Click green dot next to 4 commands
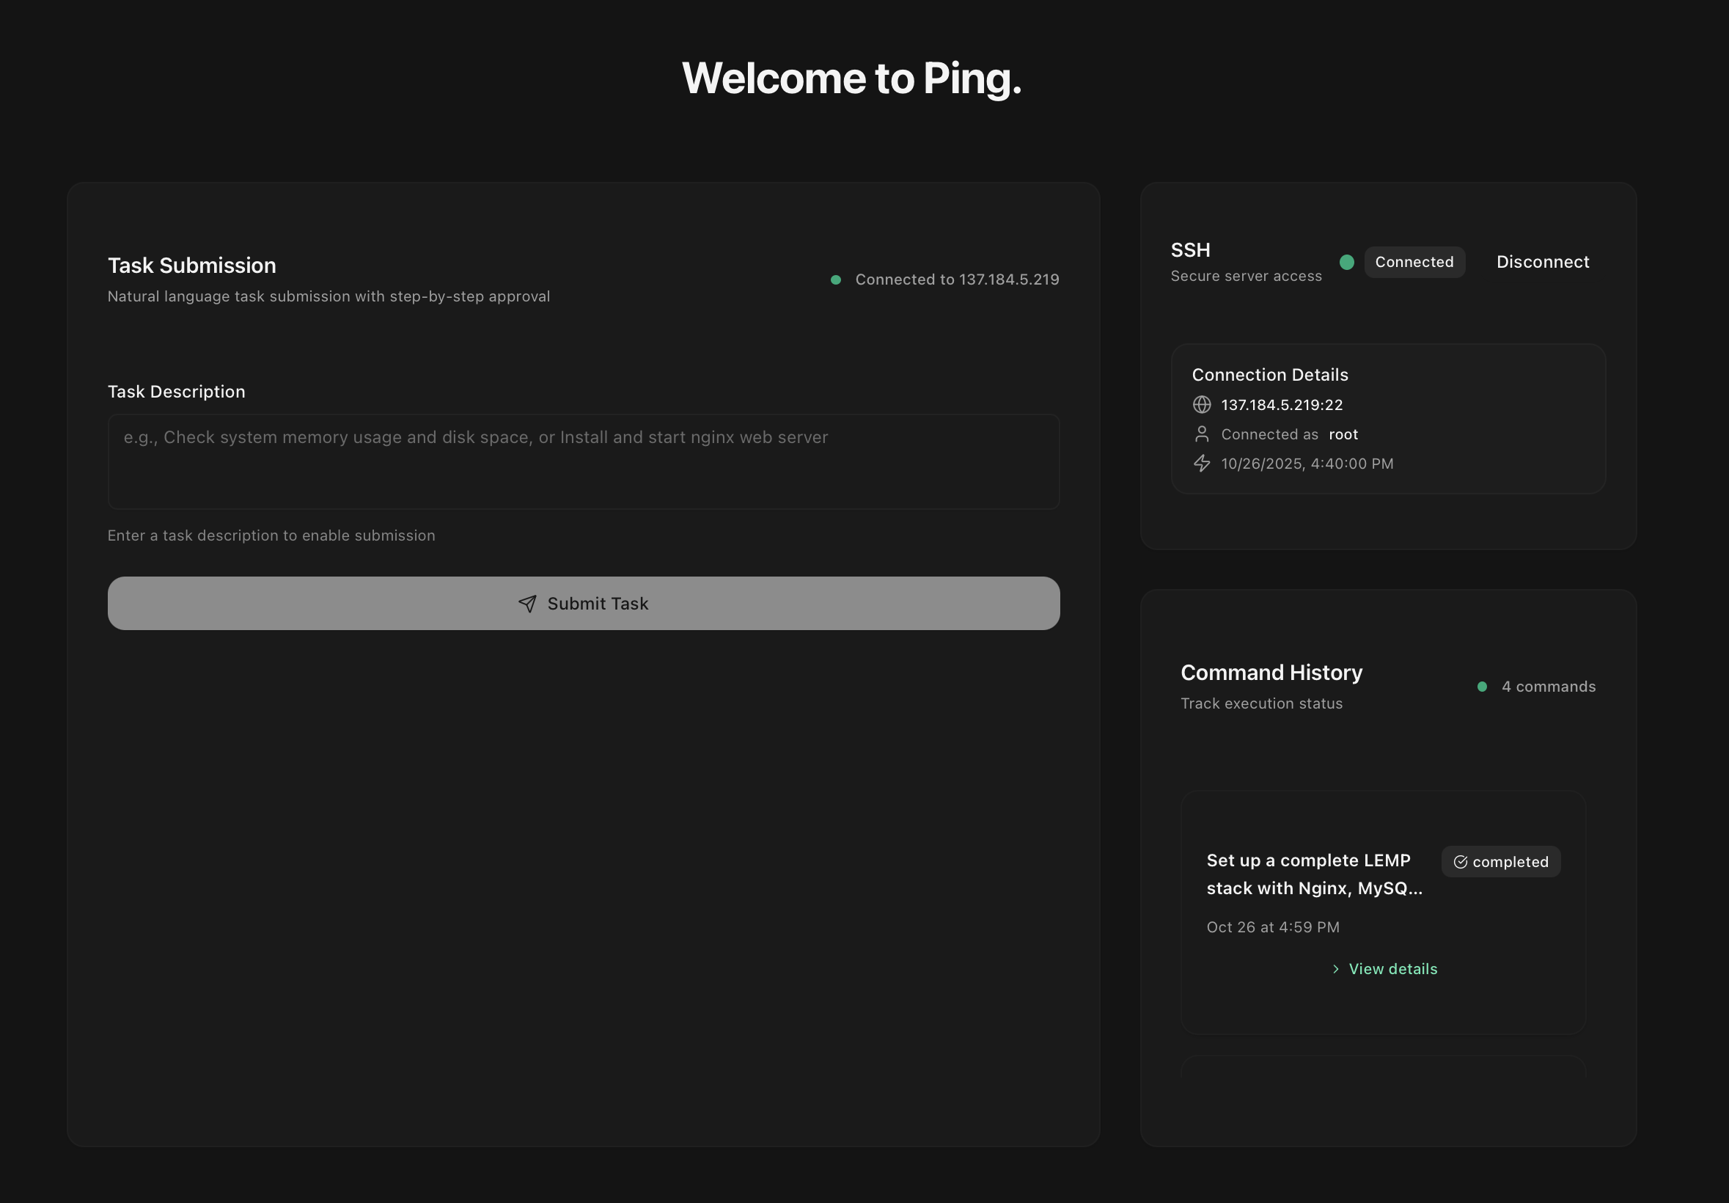The height and width of the screenshot is (1203, 1729). (x=1481, y=687)
